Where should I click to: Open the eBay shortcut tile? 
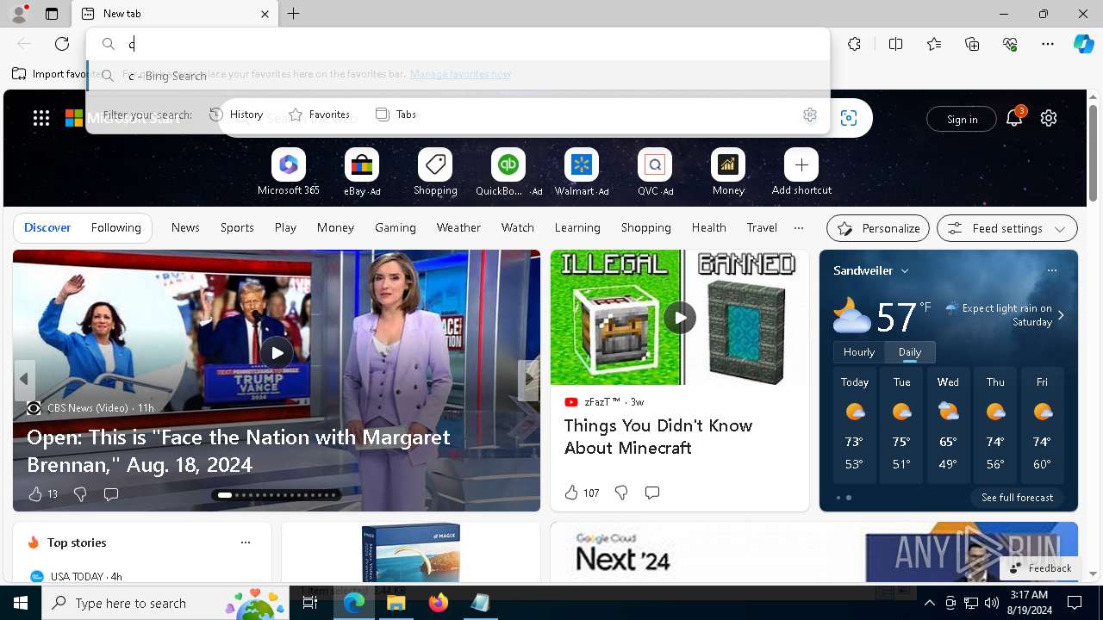tap(362, 171)
